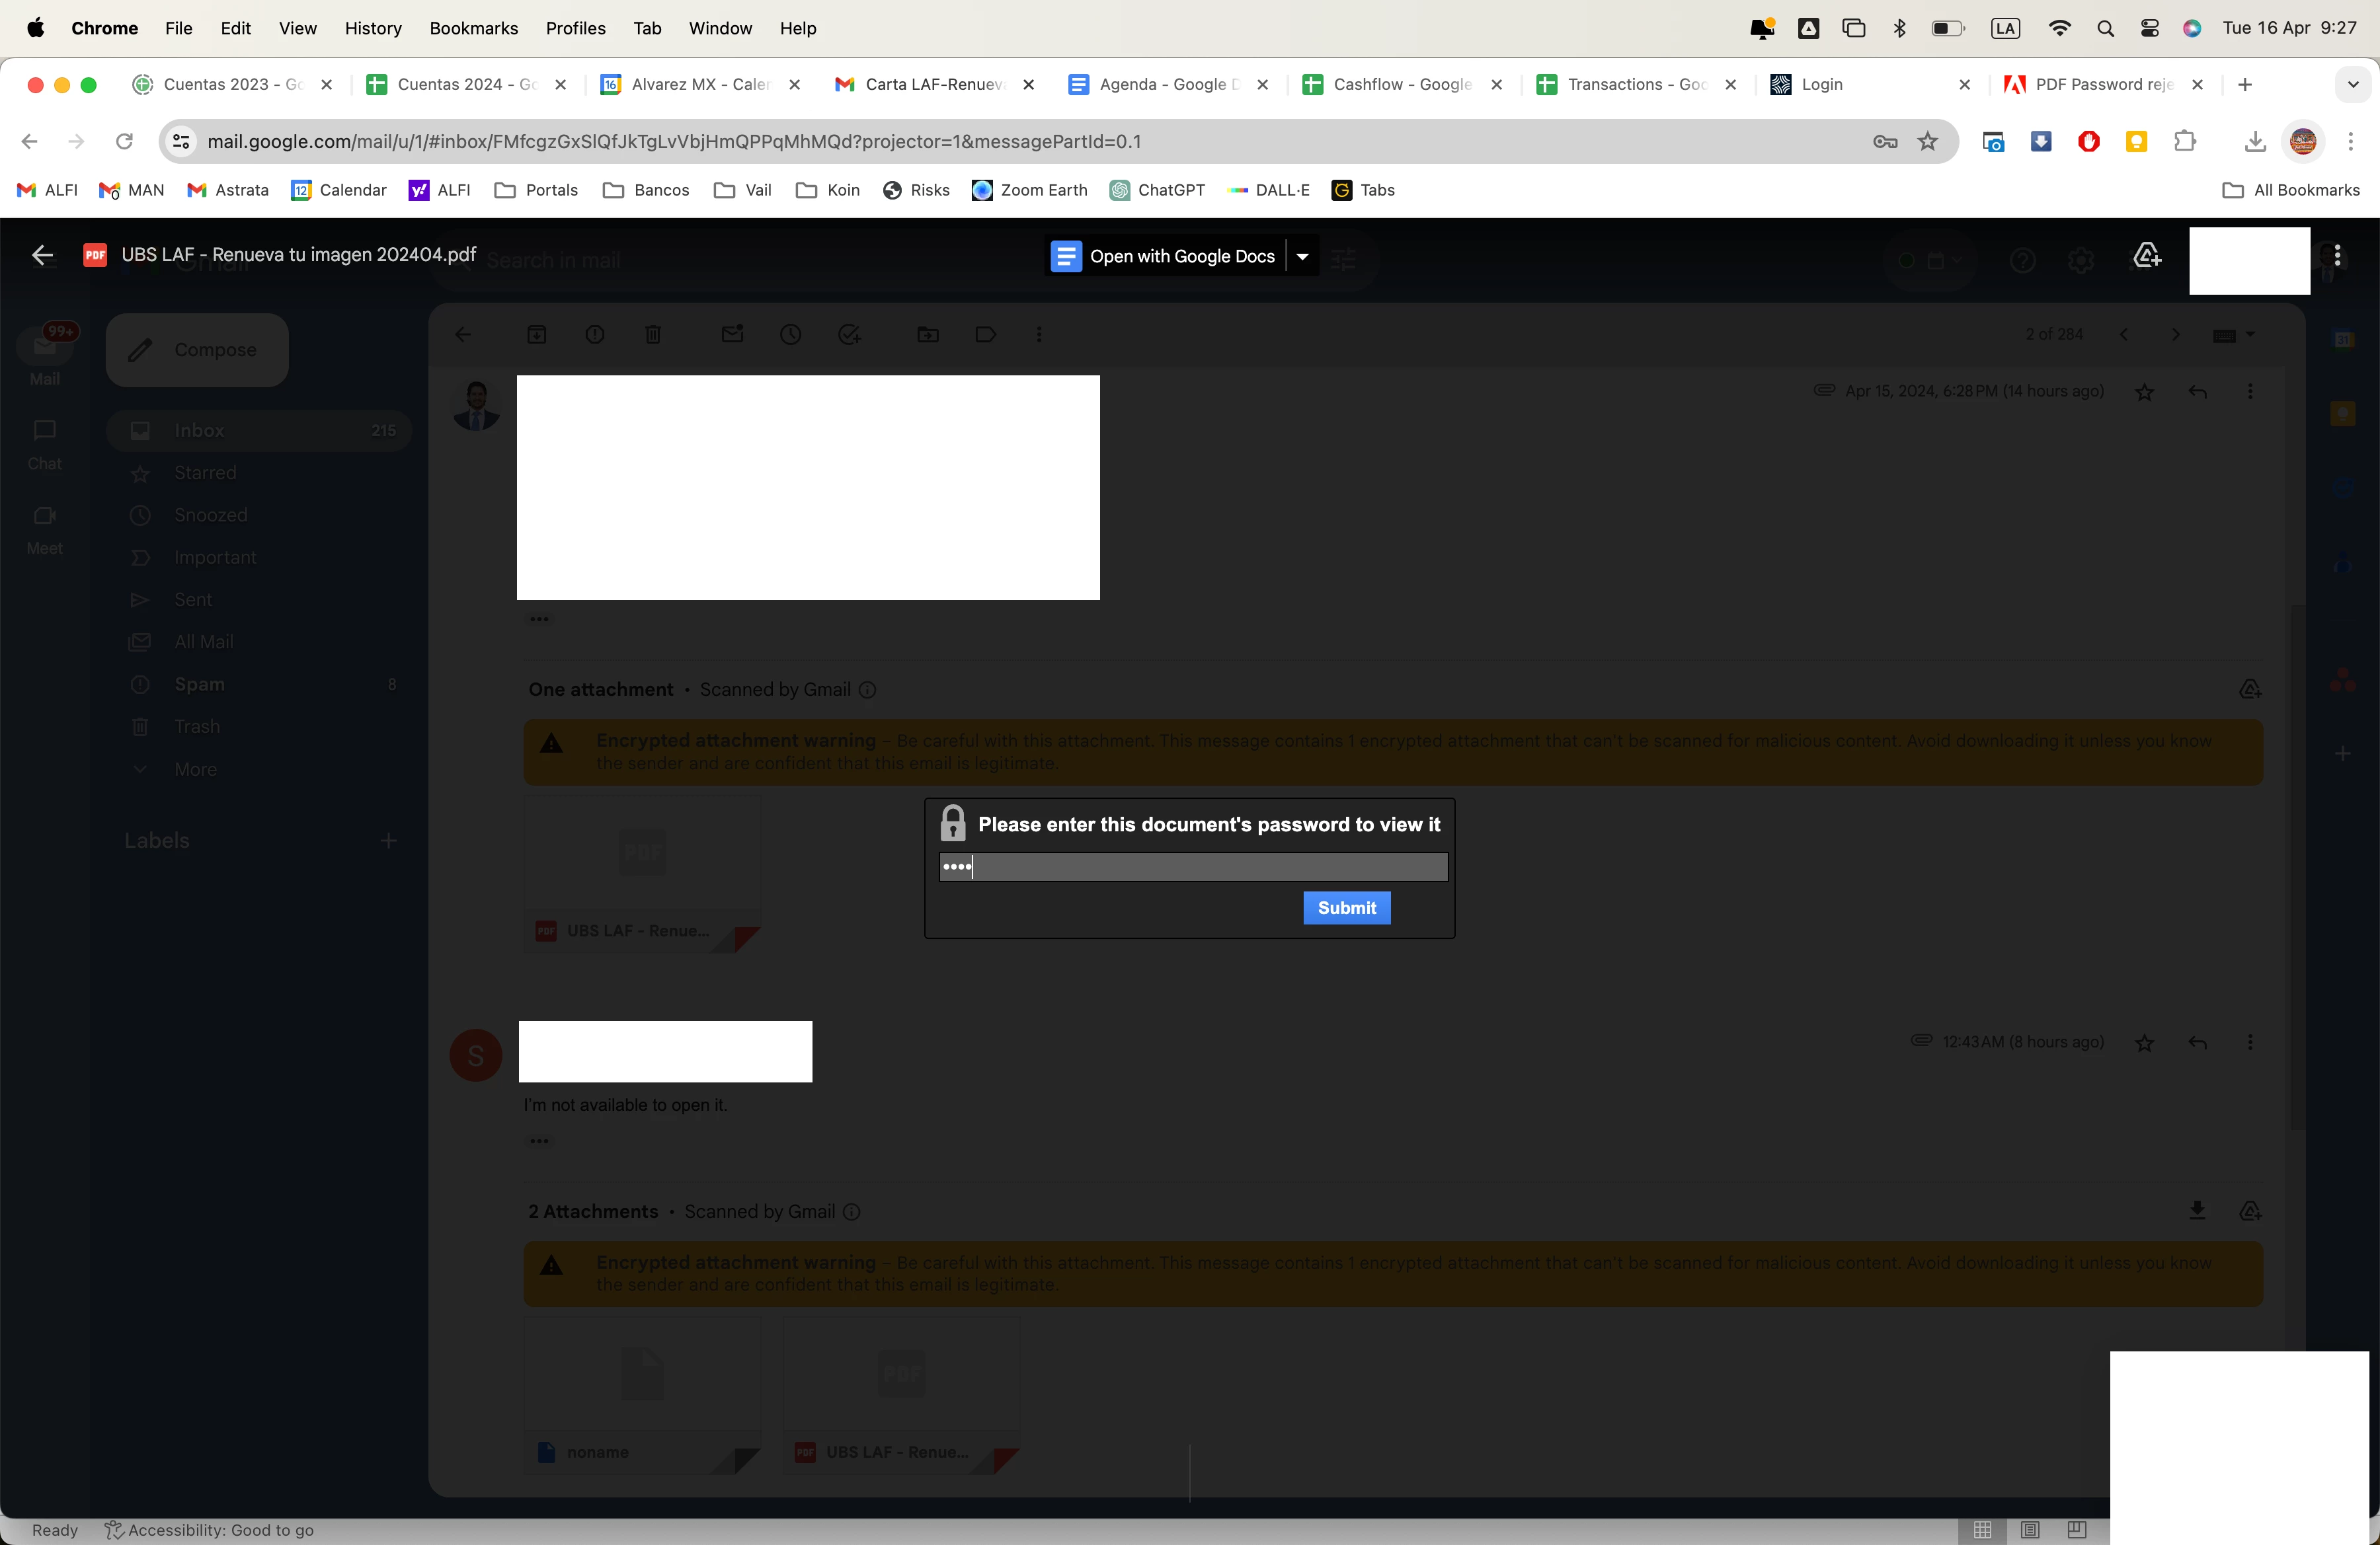
Task: Open the macOS Spotlight search icon
Action: tap(2105, 28)
